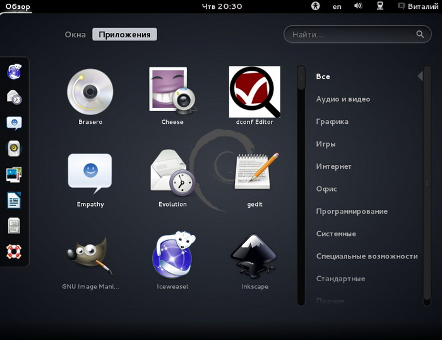
Task: Launch Empathy messenger from app grid
Action: click(90, 179)
